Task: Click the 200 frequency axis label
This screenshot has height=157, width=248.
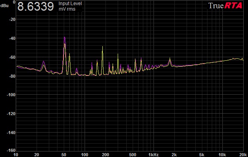Action: [x=105, y=155]
